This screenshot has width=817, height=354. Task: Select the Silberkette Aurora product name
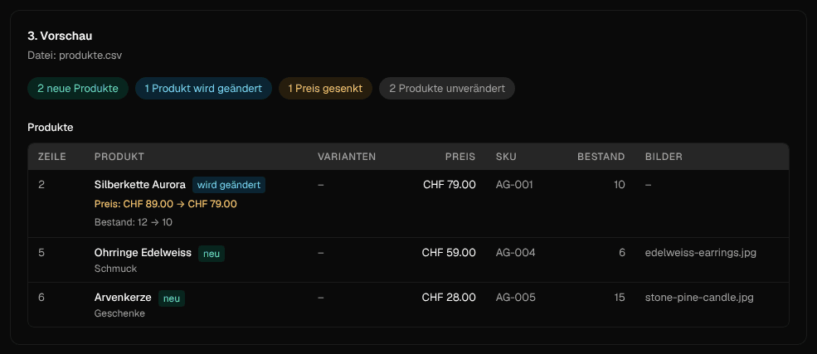tap(140, 185)
